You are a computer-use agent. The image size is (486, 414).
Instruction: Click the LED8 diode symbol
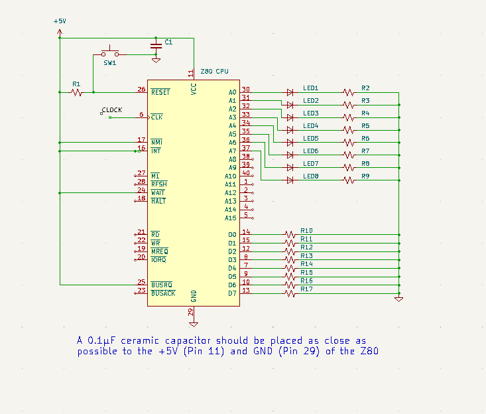290,180
